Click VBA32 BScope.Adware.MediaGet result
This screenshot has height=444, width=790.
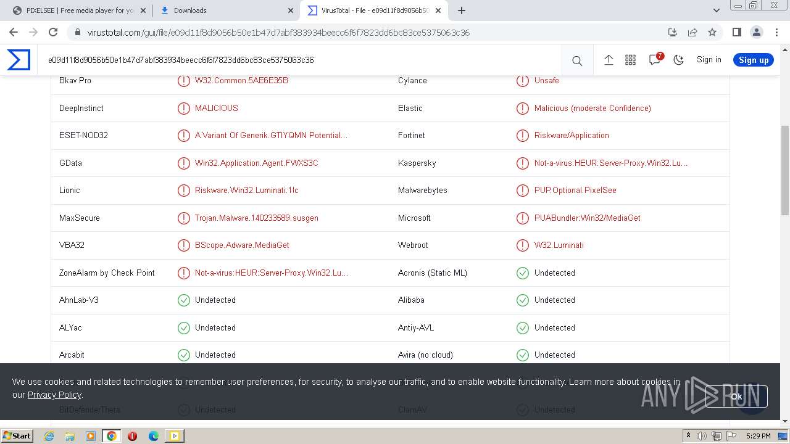point(242,245)
